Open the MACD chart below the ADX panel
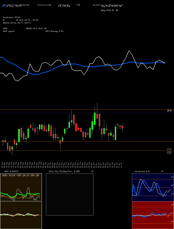Image resolution: width=174 pixels, height=229 pixels. [x=21, y=215]
